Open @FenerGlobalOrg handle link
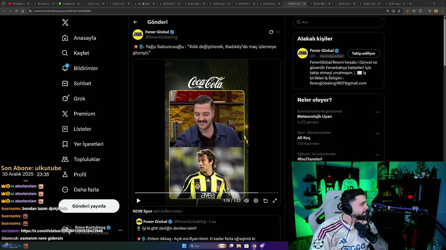 tap(161, 37)
